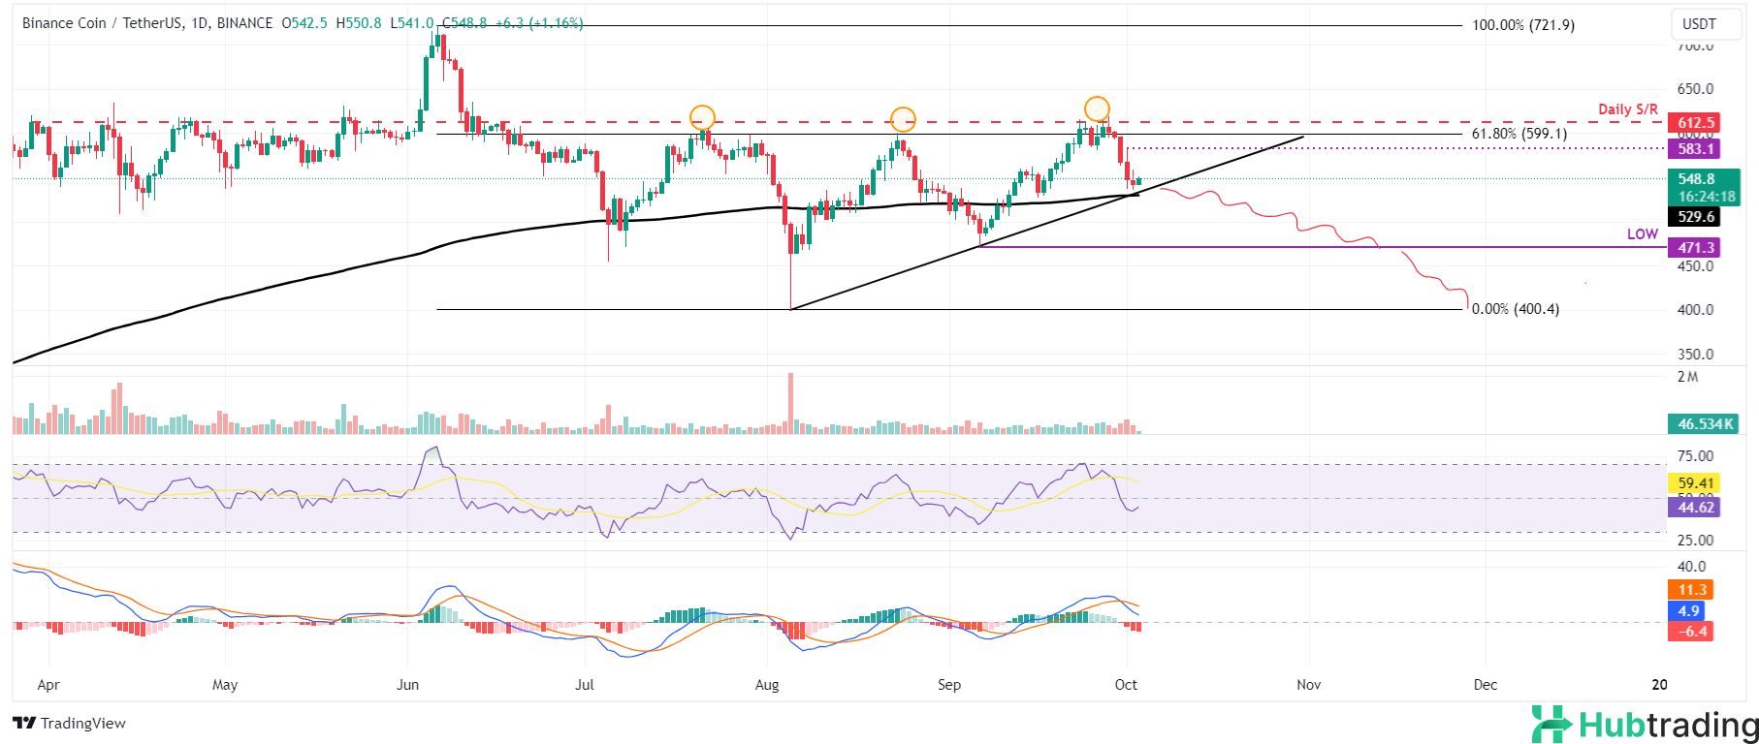Select the middle orange circle marker

tap(903, 119)
